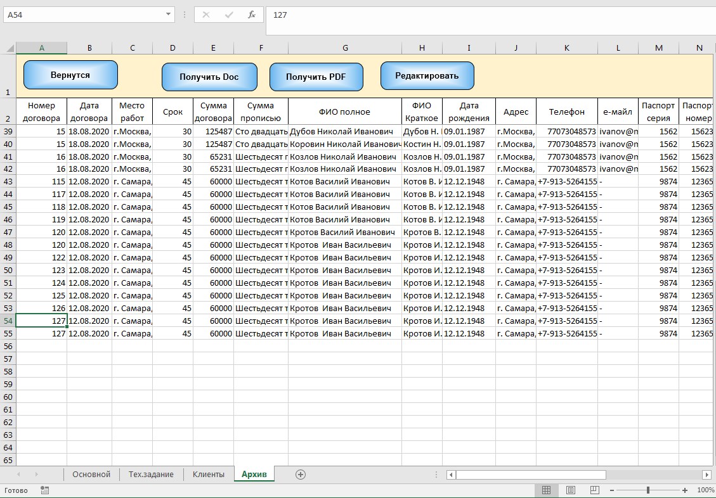
Task: Click the Enter checkmark icon in formula bar
Action: click(x=229, y=15)
